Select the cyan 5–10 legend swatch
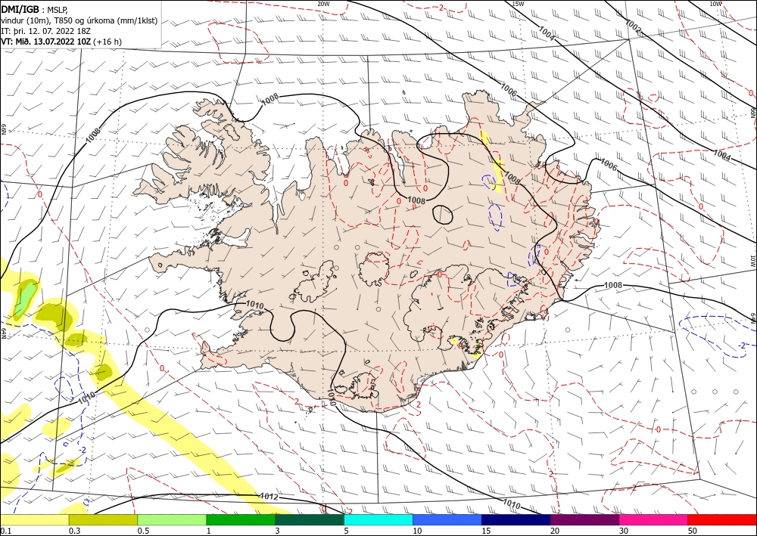This screenshot has height=536, width=757. pyautogui.click(x=378, y=519)
